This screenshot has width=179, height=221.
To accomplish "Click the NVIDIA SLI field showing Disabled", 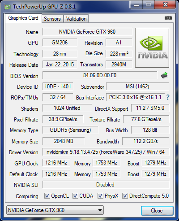I will [x=106, y=185].
